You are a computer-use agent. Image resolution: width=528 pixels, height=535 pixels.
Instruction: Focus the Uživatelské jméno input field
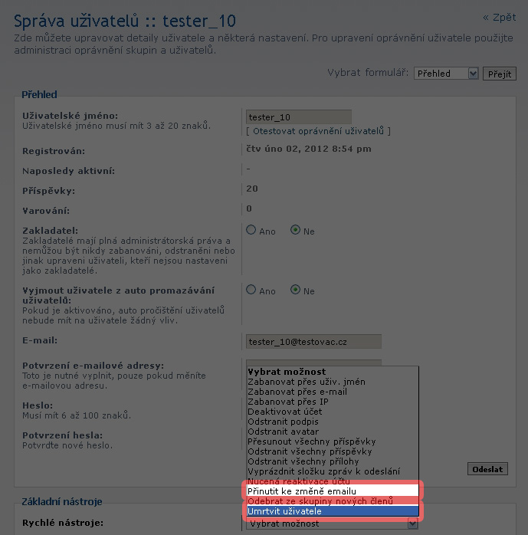pyautogui.click(x=299, y=117)
